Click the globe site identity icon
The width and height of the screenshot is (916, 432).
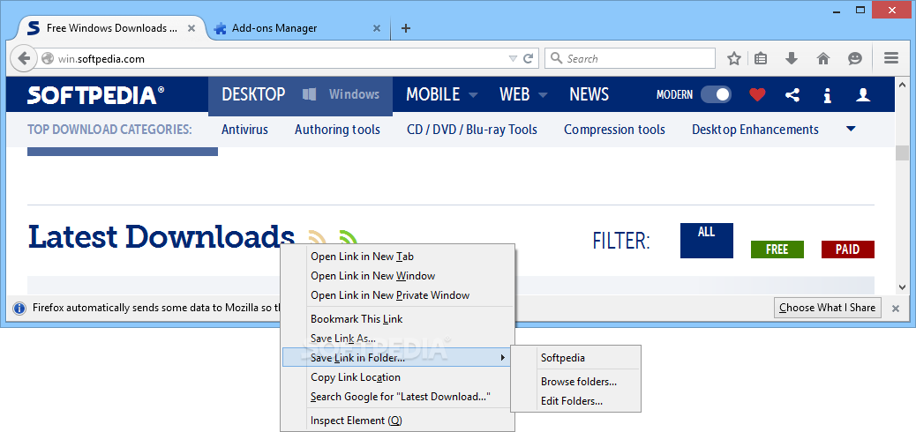[x=48, y=59]
